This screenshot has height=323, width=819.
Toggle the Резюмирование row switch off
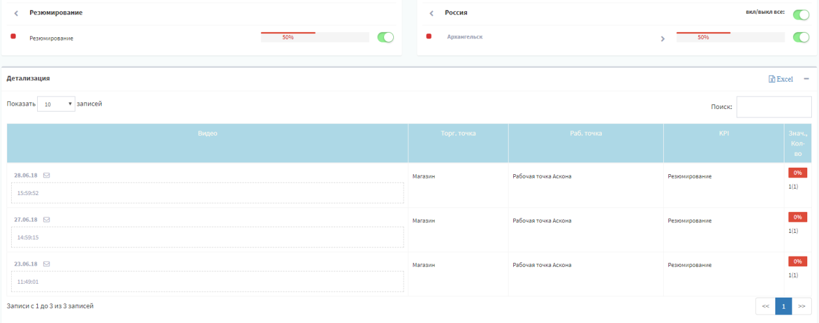tap(386, 37)
